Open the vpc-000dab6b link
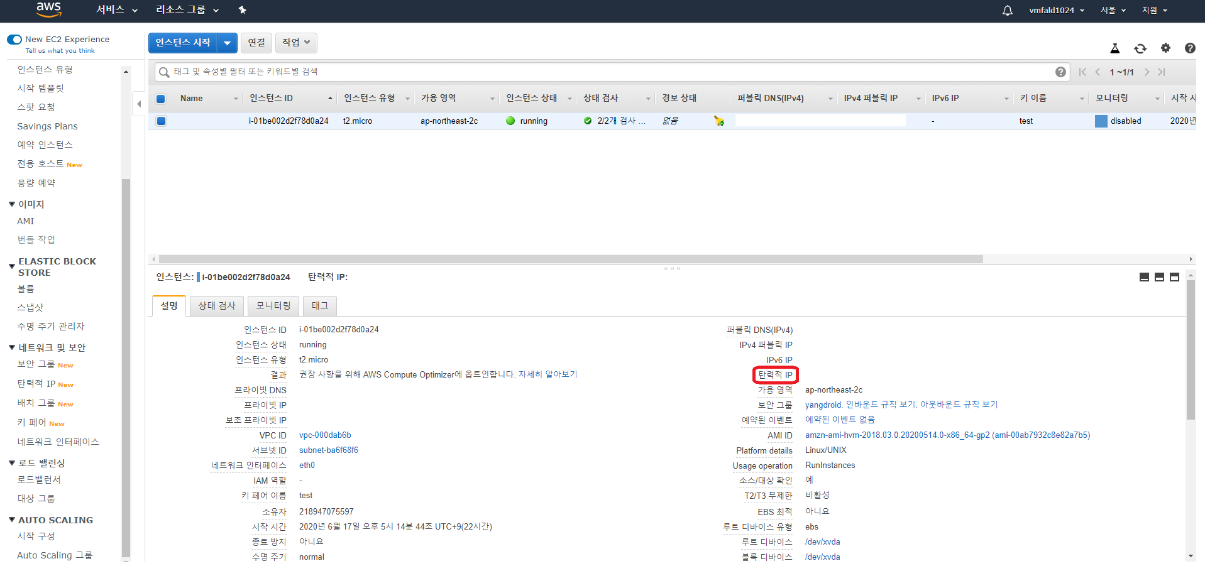 click(x=325, y=435)
